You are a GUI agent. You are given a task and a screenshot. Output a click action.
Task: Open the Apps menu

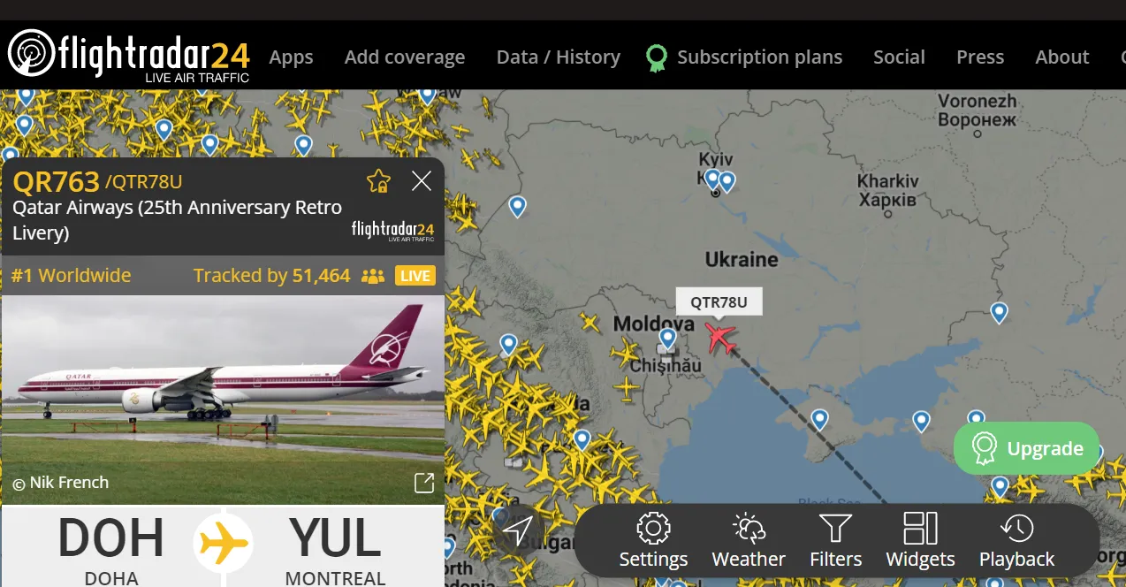pyautogui.click(x=291, y=57)
